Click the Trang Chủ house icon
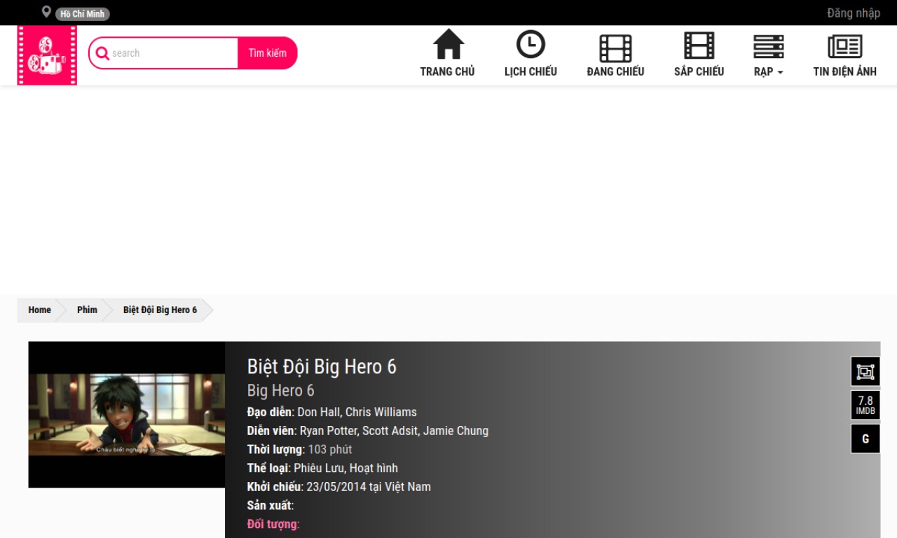The height and width of the screenshot is (538, 897). (x=448, y=44)
